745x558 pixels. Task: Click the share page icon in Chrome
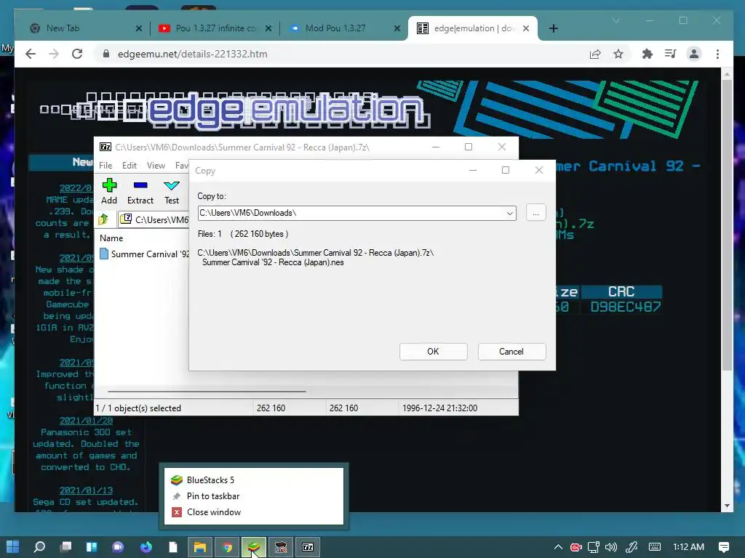pos(595,54)
